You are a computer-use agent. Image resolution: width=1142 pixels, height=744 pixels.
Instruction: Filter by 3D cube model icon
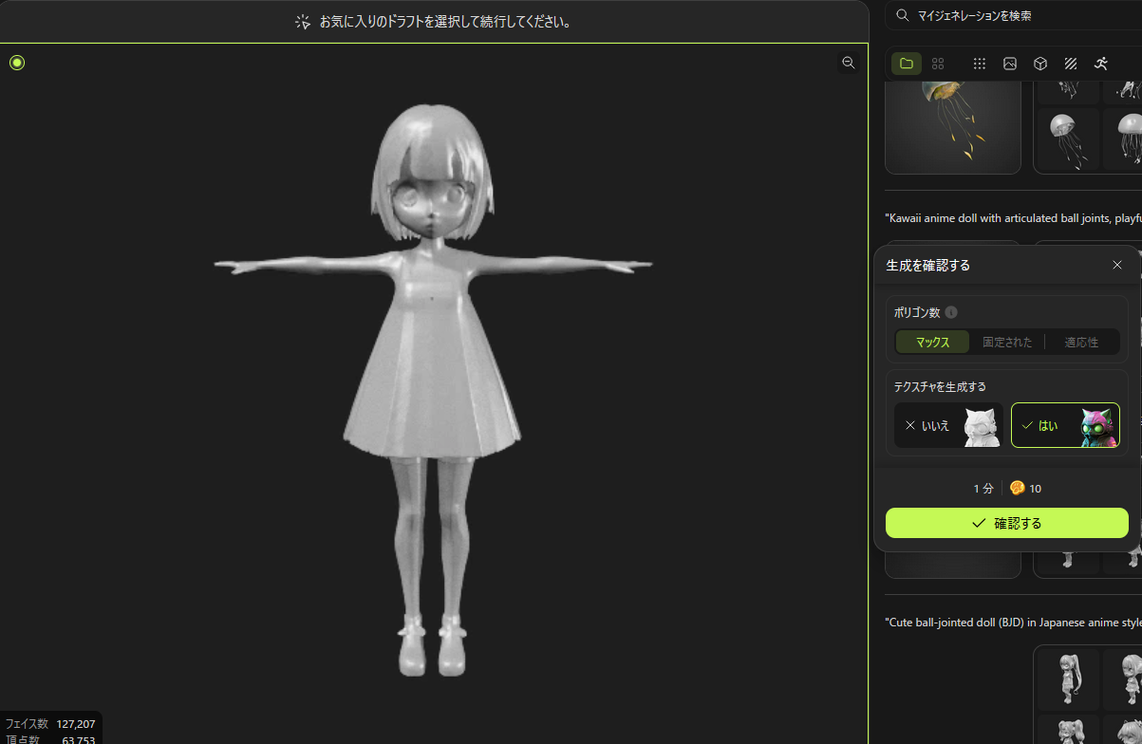point(1040,64)
